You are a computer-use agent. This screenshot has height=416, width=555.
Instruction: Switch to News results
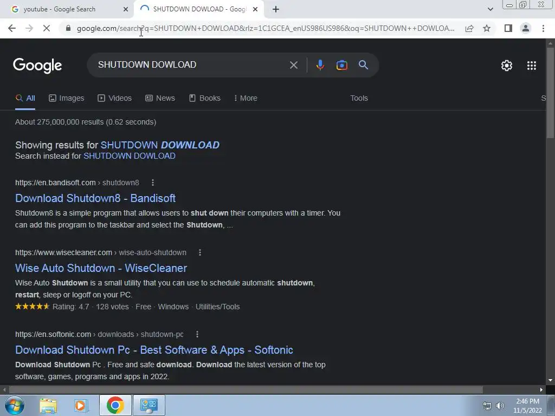tap(160, 99)
